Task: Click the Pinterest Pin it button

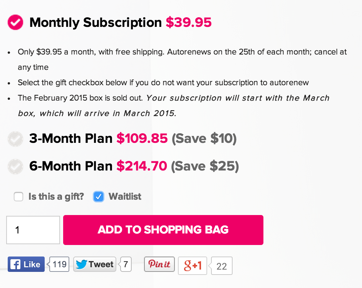Action: tap(159, 264)
